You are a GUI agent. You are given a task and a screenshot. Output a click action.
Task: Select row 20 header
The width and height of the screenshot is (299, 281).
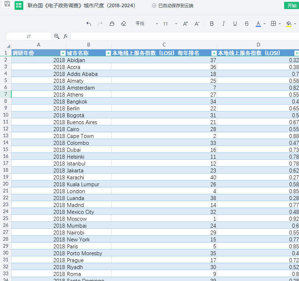[6, 184]
